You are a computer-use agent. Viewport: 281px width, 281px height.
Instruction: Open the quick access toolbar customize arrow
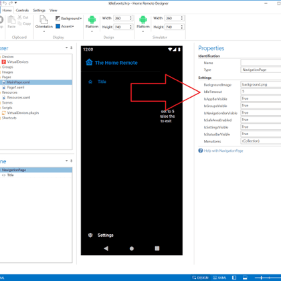[15, 3]
